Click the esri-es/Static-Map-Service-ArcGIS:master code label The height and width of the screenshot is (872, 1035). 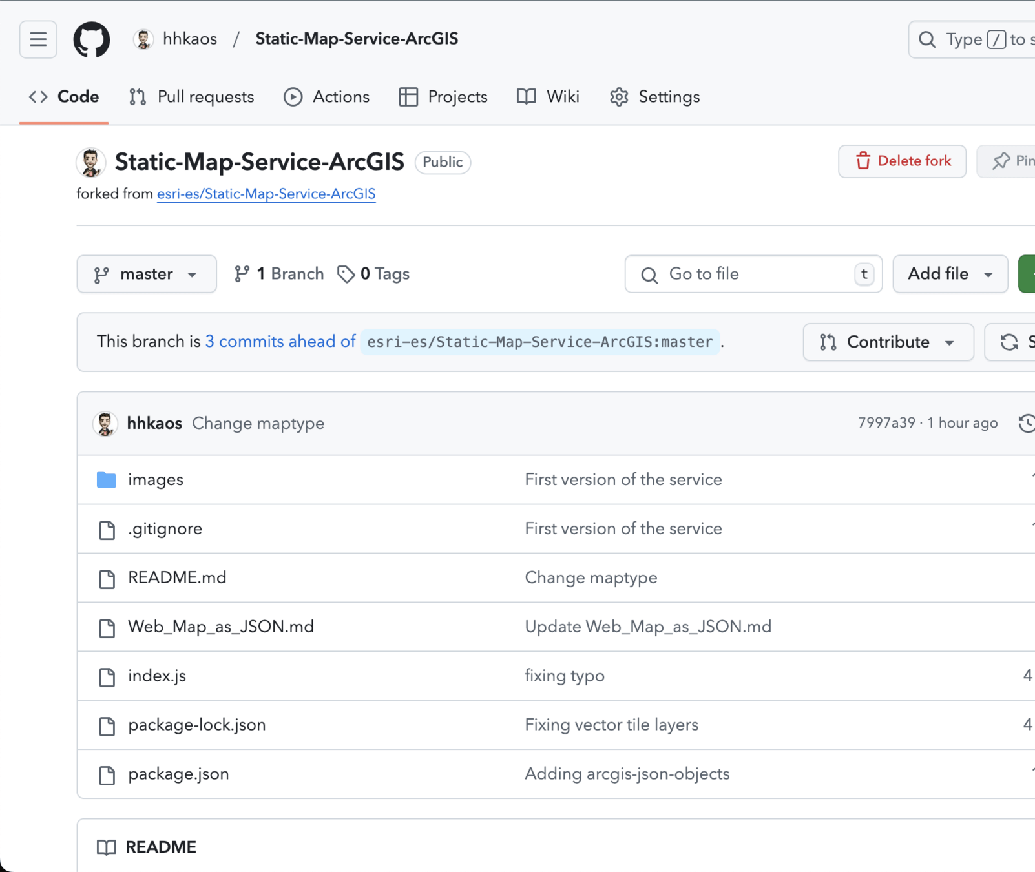pyautogui.click(x=540, y=342)
